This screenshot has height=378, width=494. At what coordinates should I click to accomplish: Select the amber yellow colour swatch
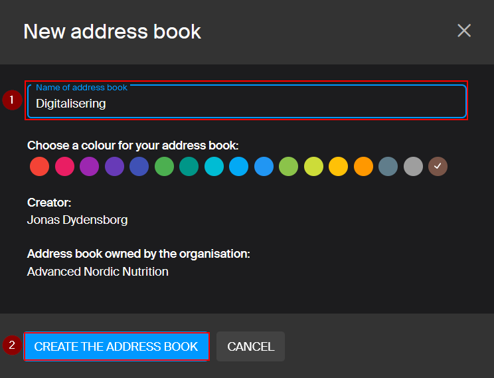[x=338, y=167]
